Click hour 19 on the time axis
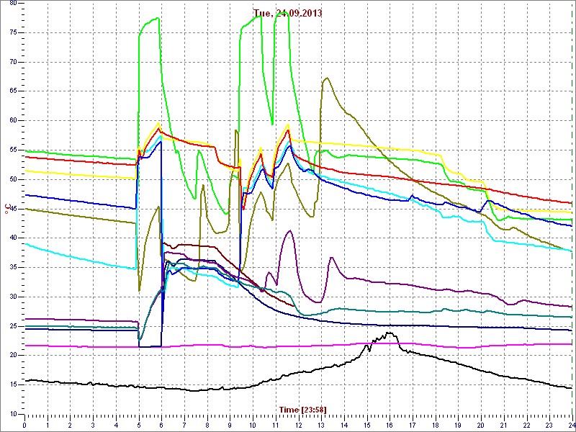This screenshot has width=576, height=432. pos(458,425)
